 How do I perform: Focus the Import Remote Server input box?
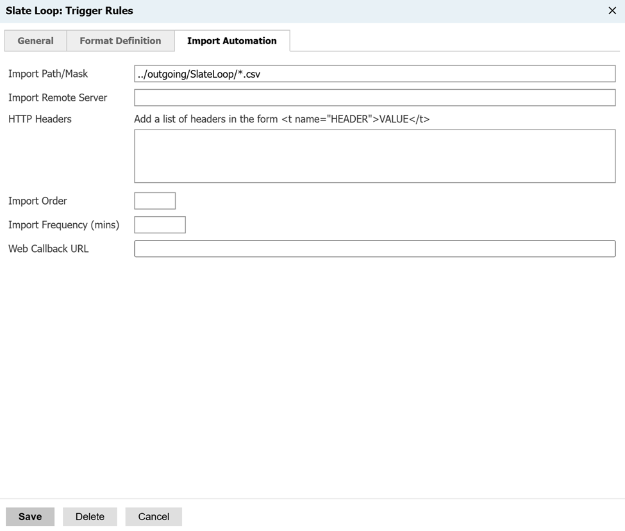pos(374,97)
